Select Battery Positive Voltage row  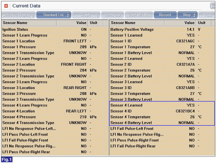click(x=162, y=30)
